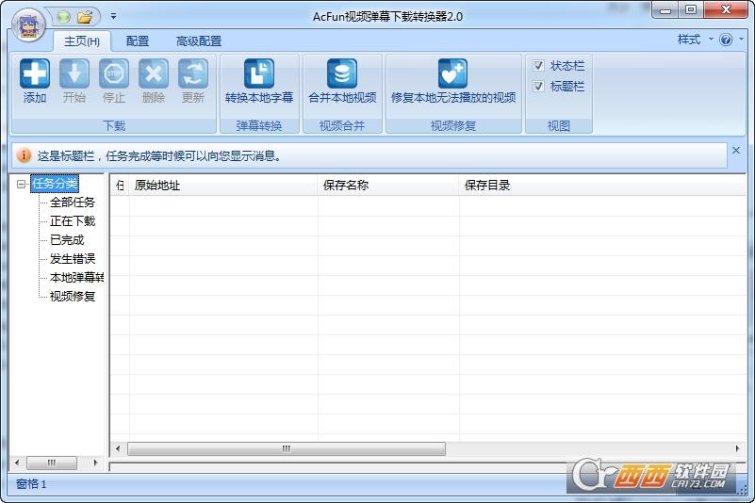Click the 视频修复 ribbon group label

point(453,126)
